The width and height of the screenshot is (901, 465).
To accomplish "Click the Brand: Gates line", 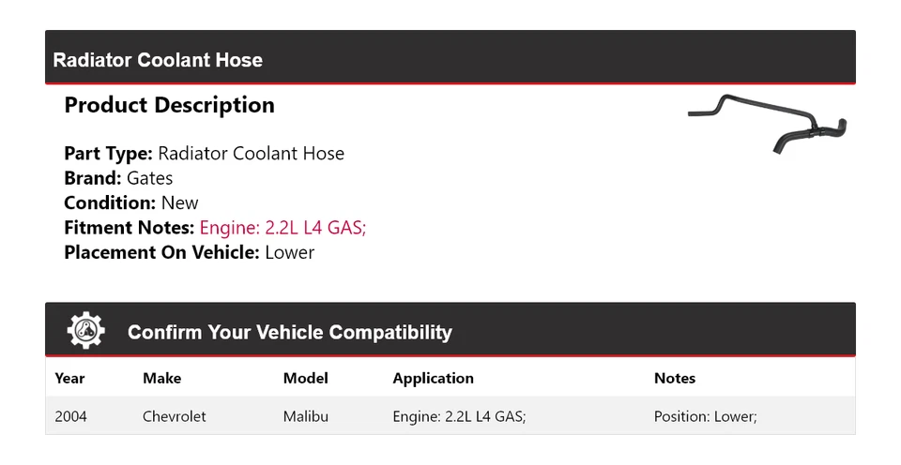I will click(118, 178).
